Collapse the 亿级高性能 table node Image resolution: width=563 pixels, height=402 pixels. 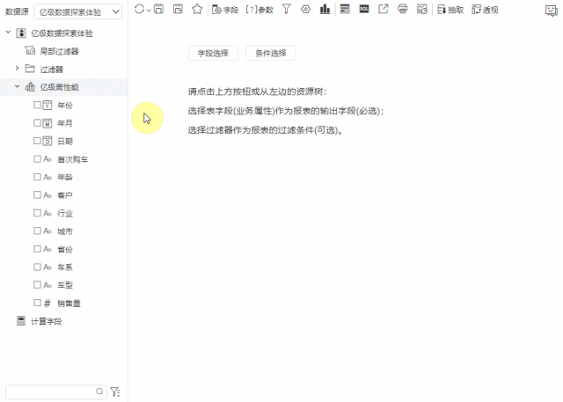click(17, 86)
